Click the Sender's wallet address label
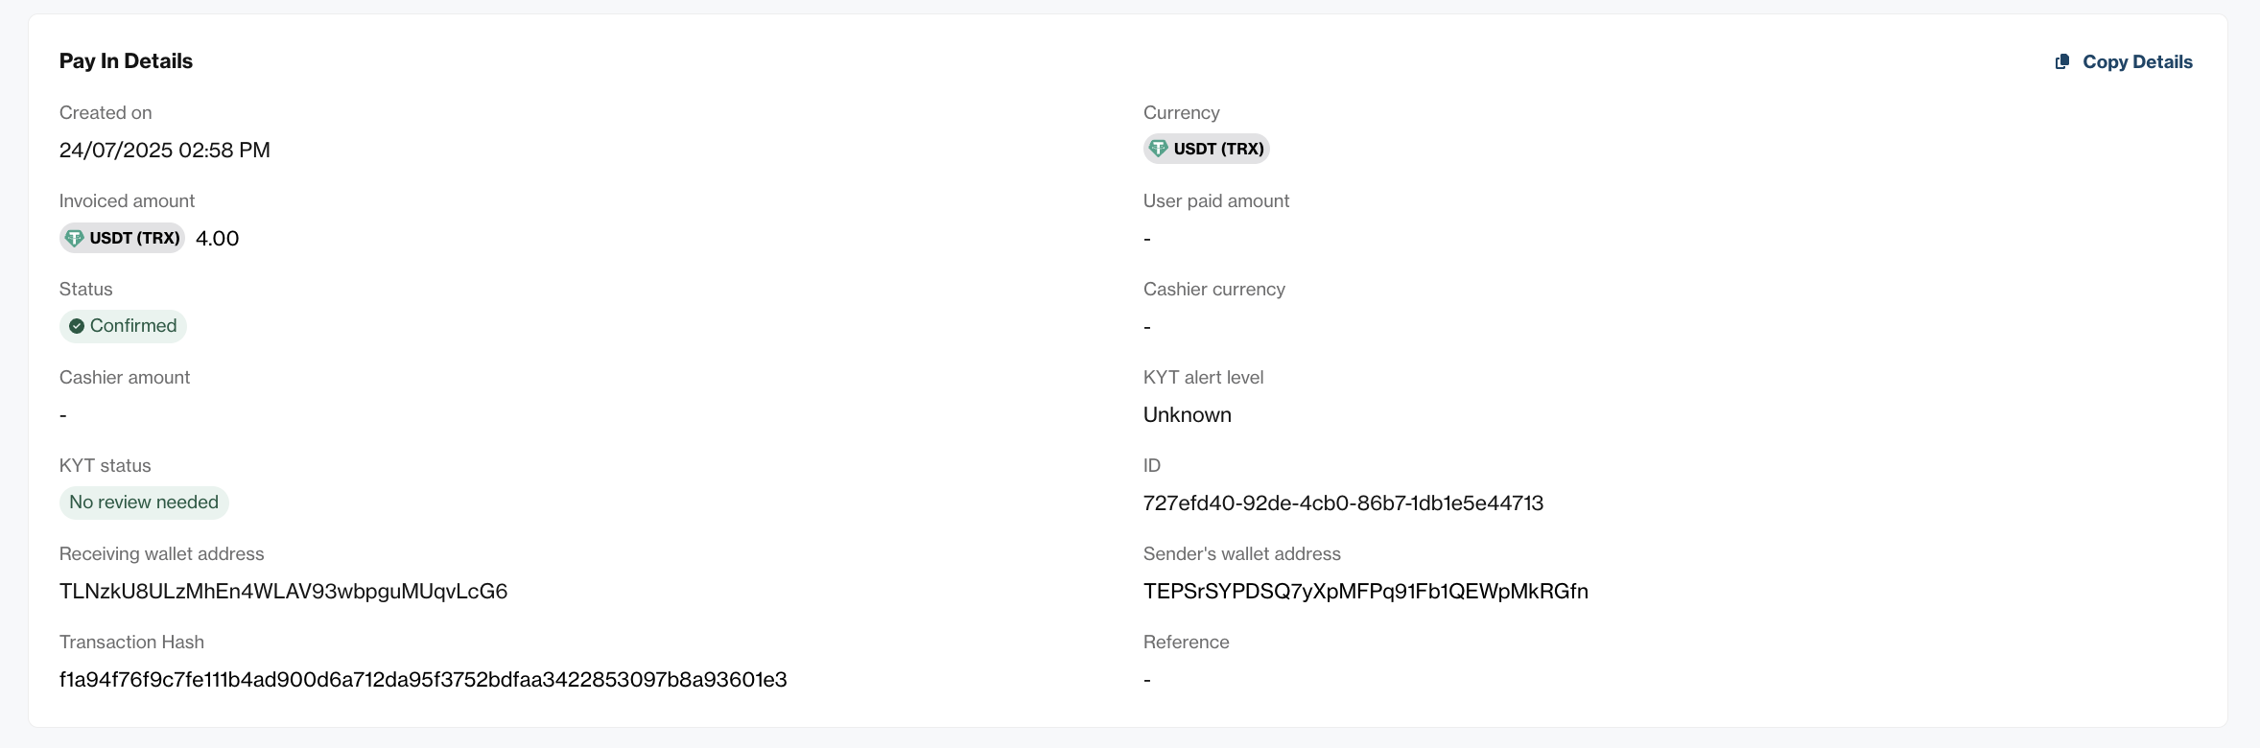Image resolution: width=2260 pixels, height=748 pixels. click(x=1242, y=554)
